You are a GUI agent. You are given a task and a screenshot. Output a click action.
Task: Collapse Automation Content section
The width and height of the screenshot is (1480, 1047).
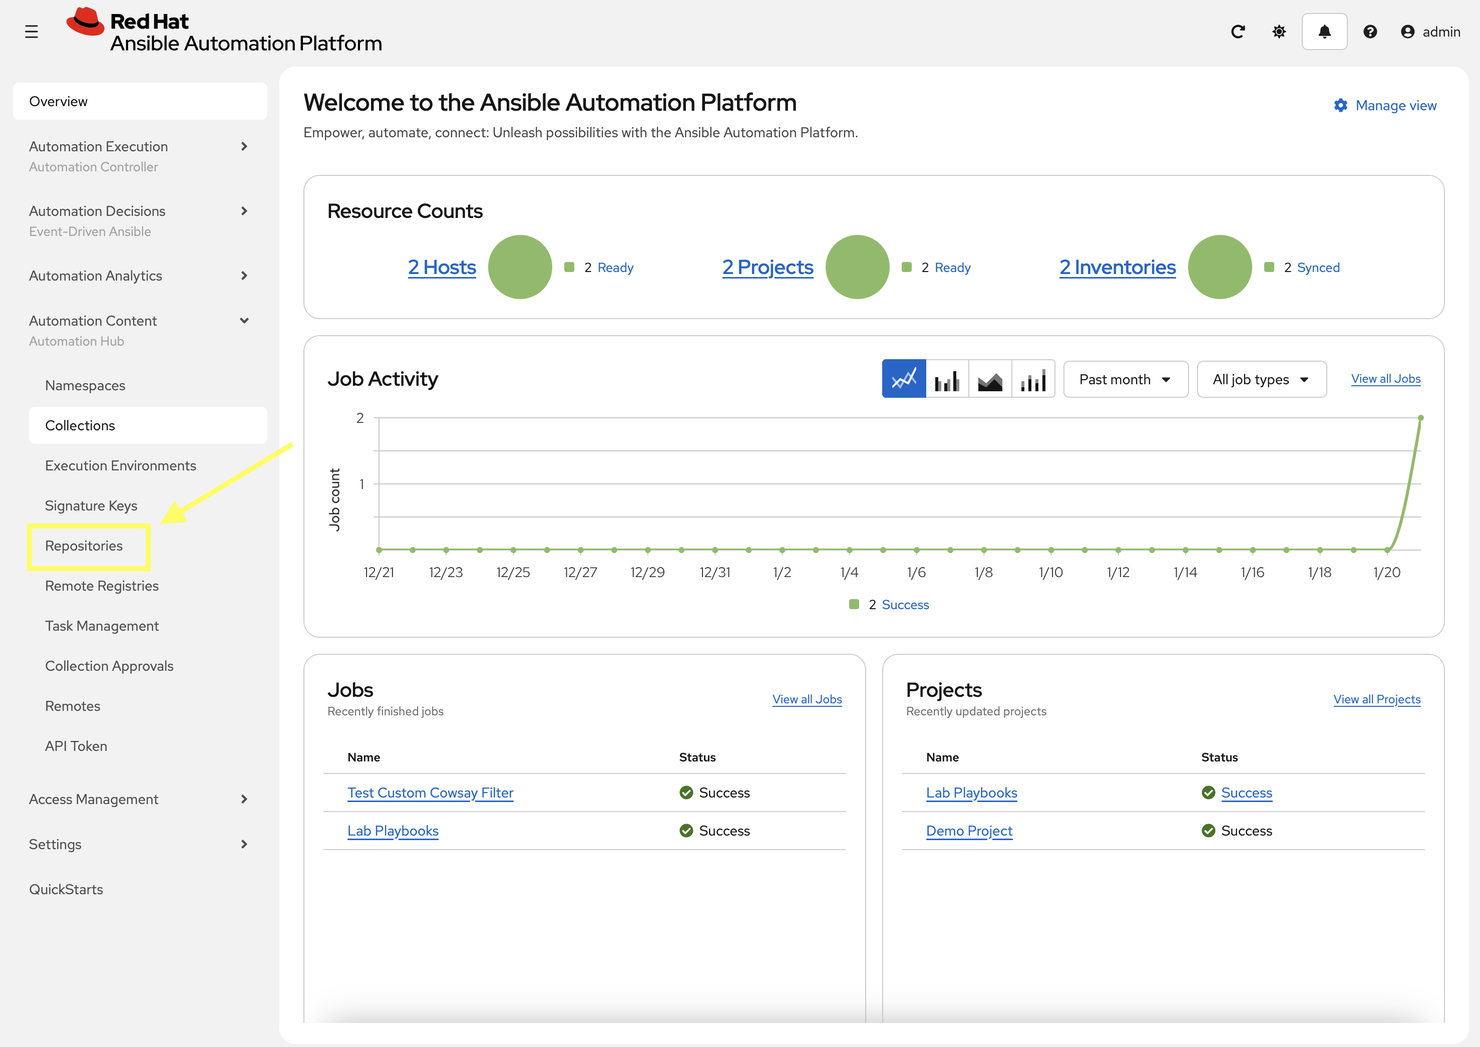244,321
